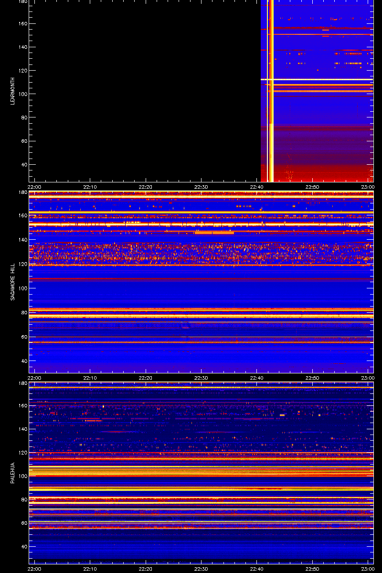Click 23:00 time label under Learmonth panel
Screen dimensions: 382x573
pyautogui.click(x=368, y=187)
